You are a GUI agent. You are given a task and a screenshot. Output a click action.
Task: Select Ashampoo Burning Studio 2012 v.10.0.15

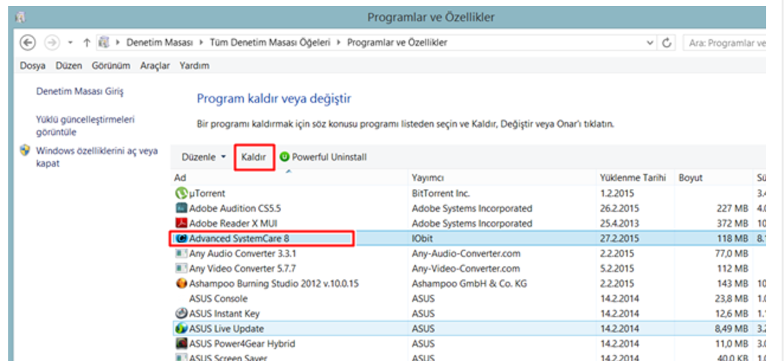[x=274, y=283]
